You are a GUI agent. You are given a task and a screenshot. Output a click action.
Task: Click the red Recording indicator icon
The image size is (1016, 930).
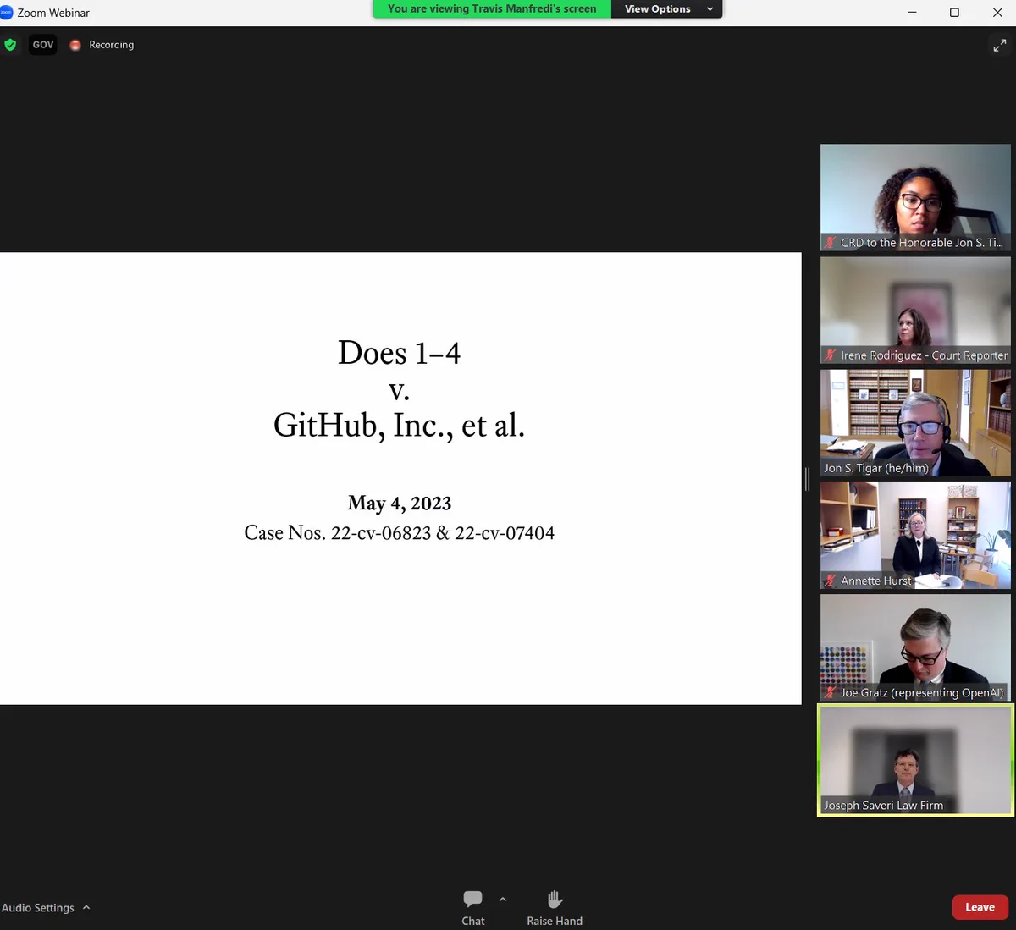pyautogui.click(x=75, y=45)
